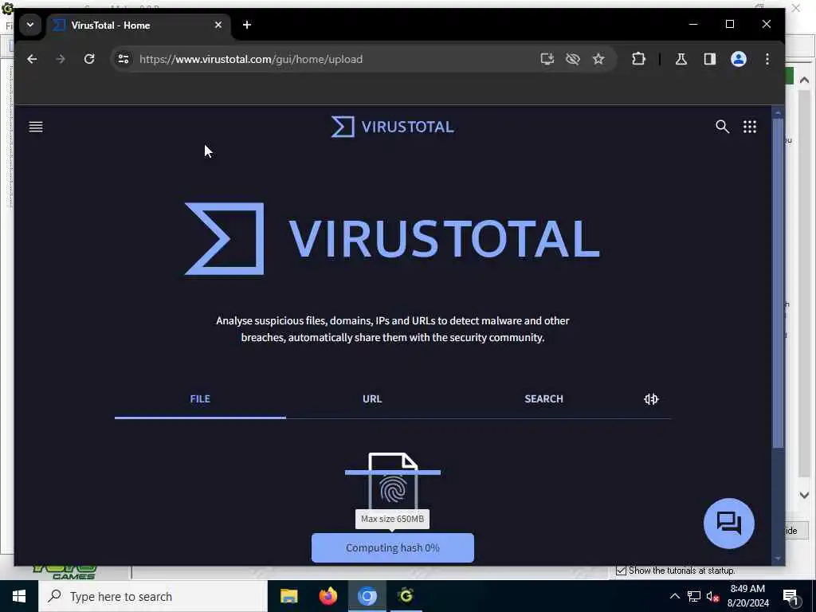The height and width of the screenshot is (612, 816).
Task: Open Windows notification center
Action: point(790,597)
